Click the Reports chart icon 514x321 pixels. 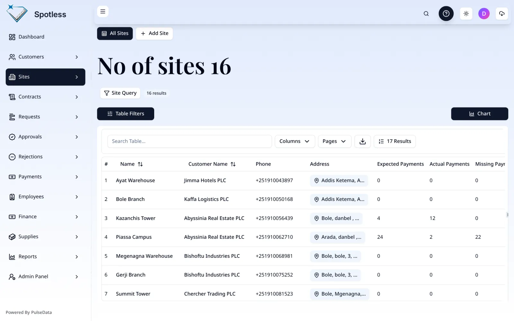12,257
